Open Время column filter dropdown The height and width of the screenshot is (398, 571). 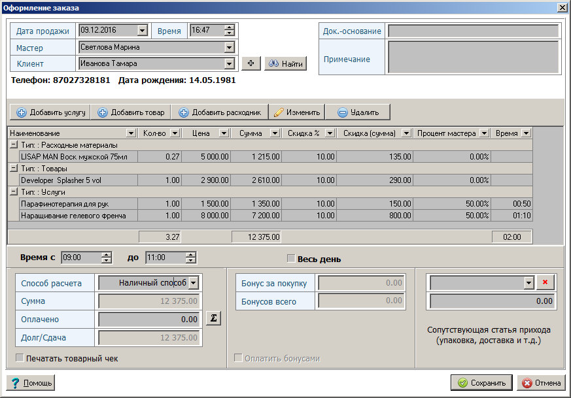527,133
